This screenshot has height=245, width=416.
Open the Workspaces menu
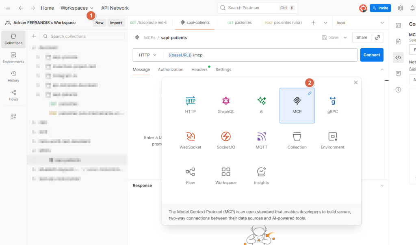pos(77,8)
